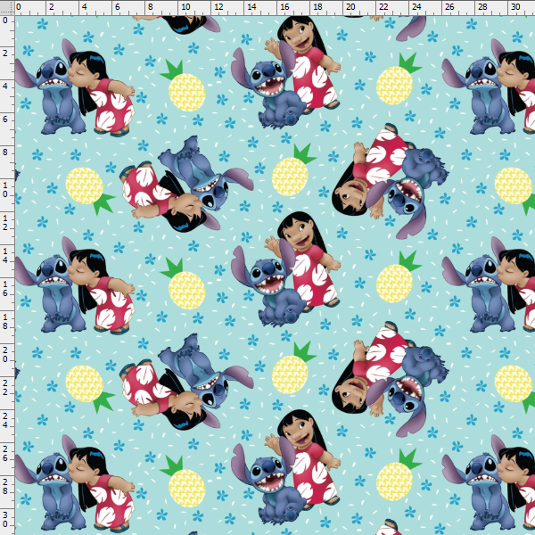This screenshot has height=535, width=535.
Task: Click the 26 mark on horizontal ruler
Action: click(x=449, y=7)
